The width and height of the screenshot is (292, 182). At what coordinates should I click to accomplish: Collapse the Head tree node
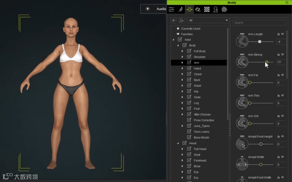(x=178, y=143)
